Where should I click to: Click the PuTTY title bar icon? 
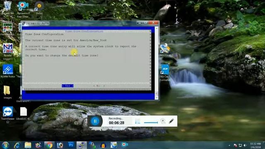tap(24, 24)
